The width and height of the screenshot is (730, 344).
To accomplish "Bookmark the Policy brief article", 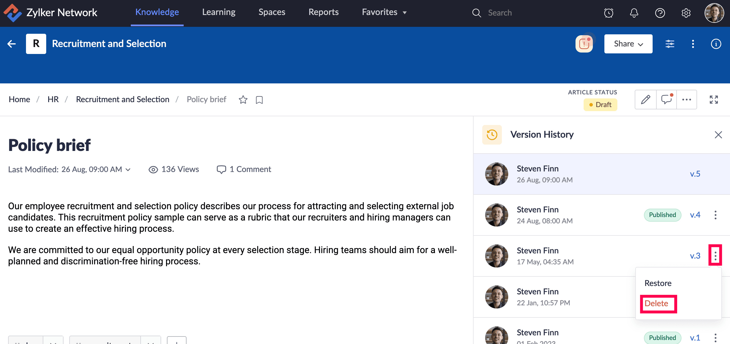I will point(259,100).
